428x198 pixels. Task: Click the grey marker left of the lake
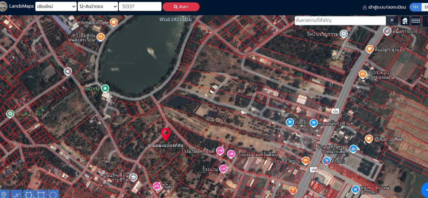pos(68,71)
